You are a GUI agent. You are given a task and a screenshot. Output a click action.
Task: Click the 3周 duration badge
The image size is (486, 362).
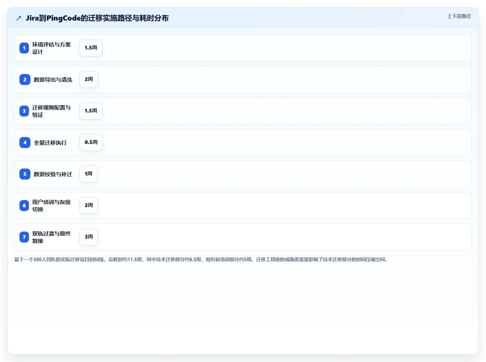(x=89, y=237)
